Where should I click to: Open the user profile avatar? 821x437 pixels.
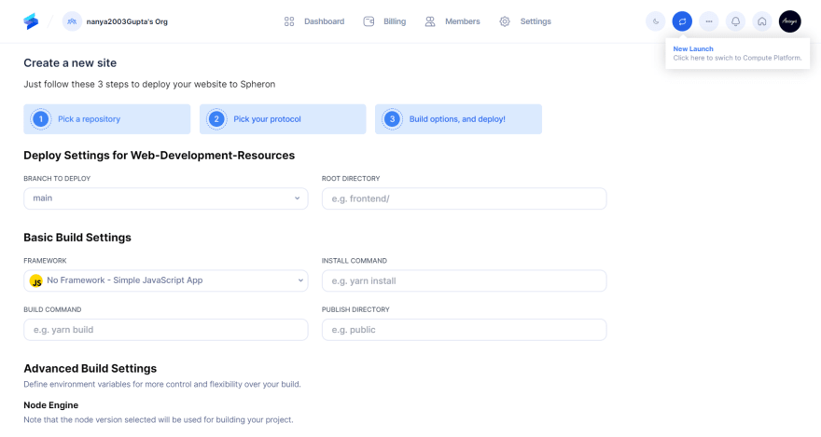[x=789, y=21]
